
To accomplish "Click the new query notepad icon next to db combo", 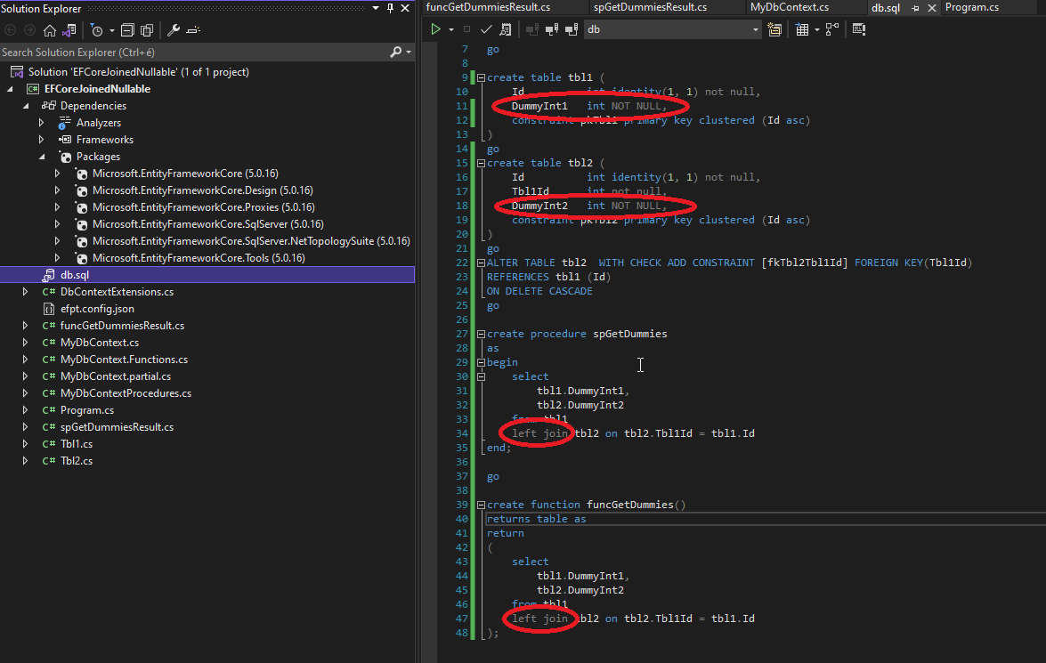I will point(774,29).
